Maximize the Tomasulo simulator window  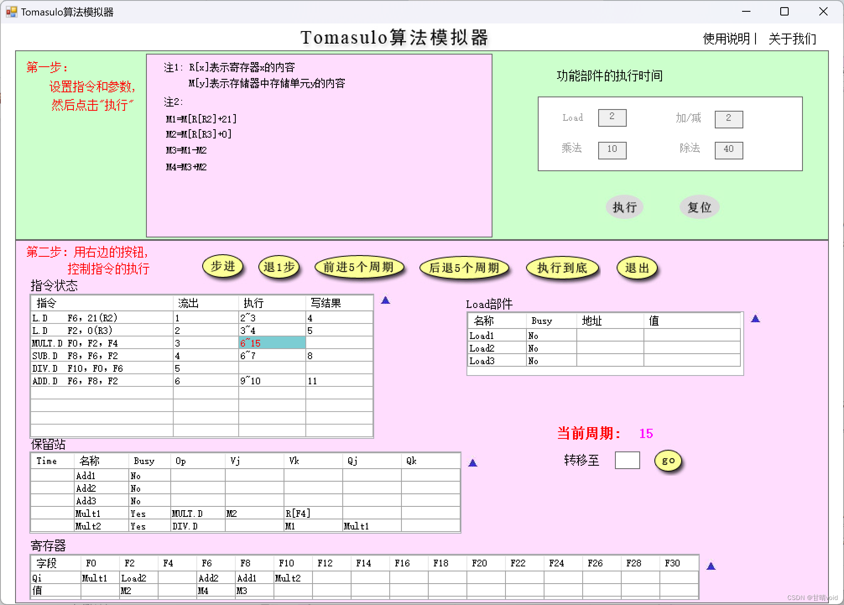[x=784, y=11]
